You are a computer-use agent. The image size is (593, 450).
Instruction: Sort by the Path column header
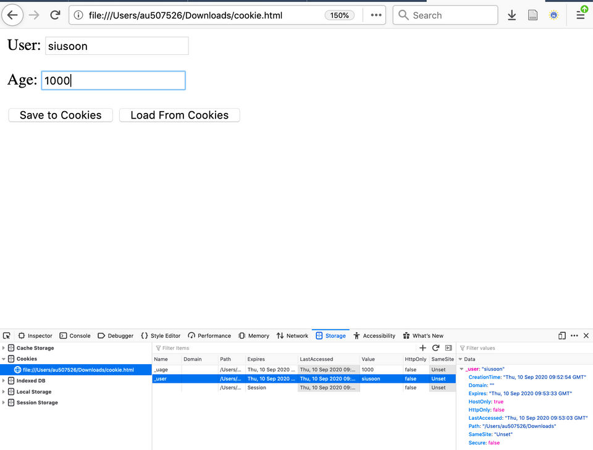pyautogui.click(x=232, y=359)
